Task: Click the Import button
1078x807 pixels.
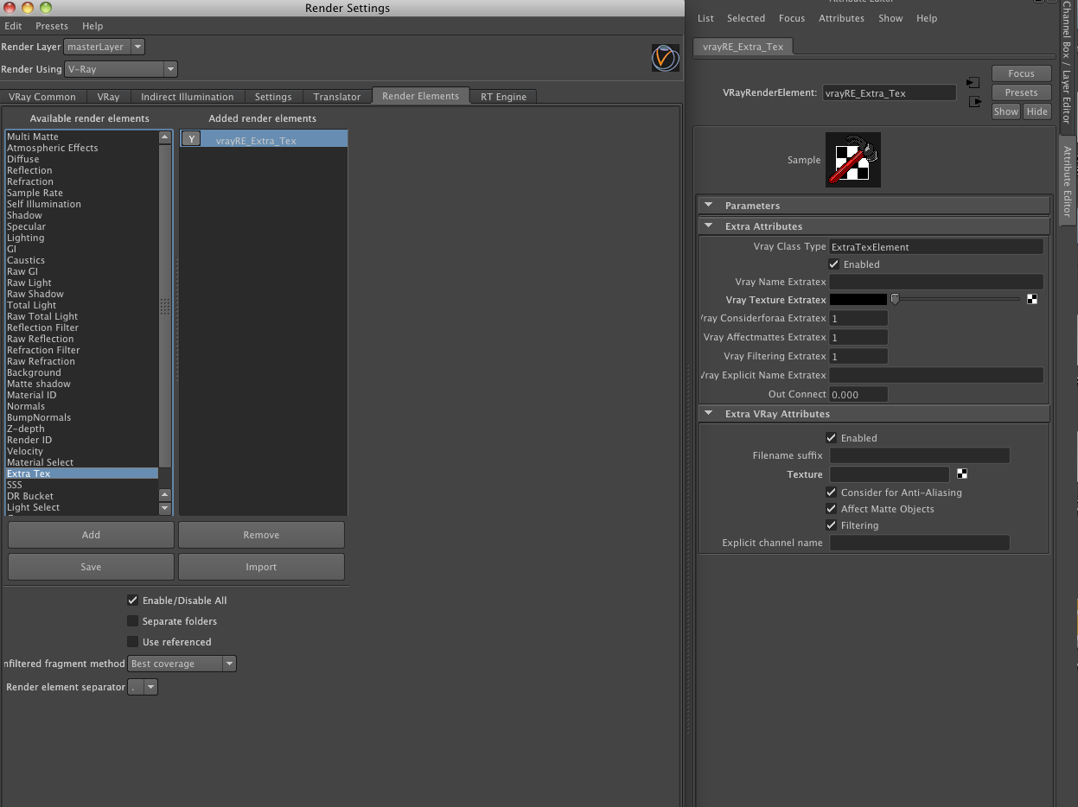Action: pos(261,567)
